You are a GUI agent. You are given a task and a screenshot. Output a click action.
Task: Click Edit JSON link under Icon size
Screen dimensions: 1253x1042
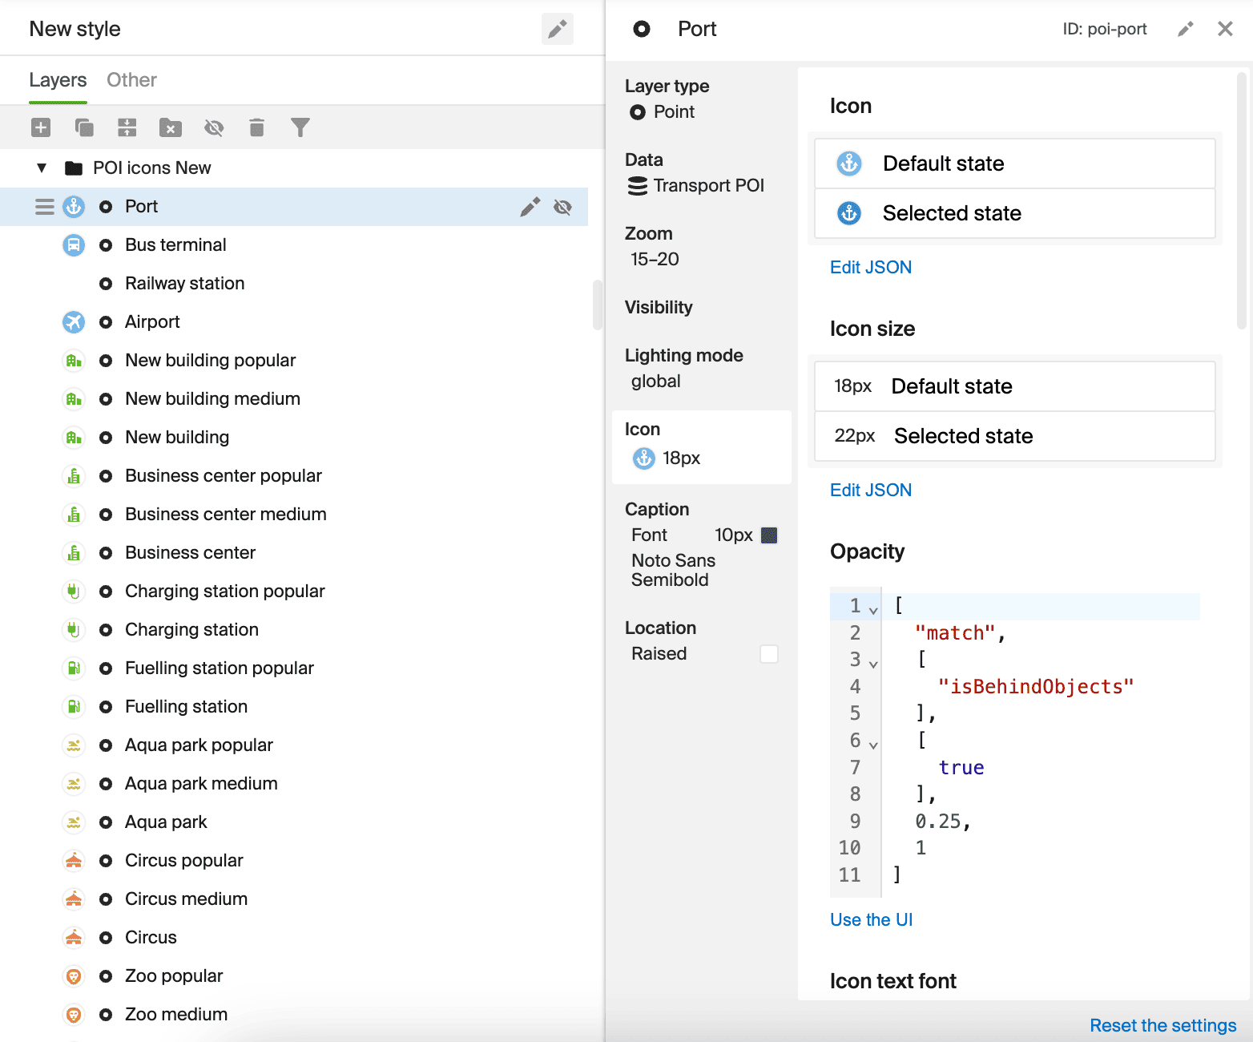[x=870, y=491]
